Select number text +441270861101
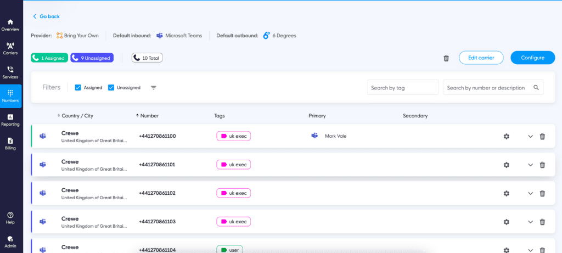 pyautogui.click(x=158, y=165)
